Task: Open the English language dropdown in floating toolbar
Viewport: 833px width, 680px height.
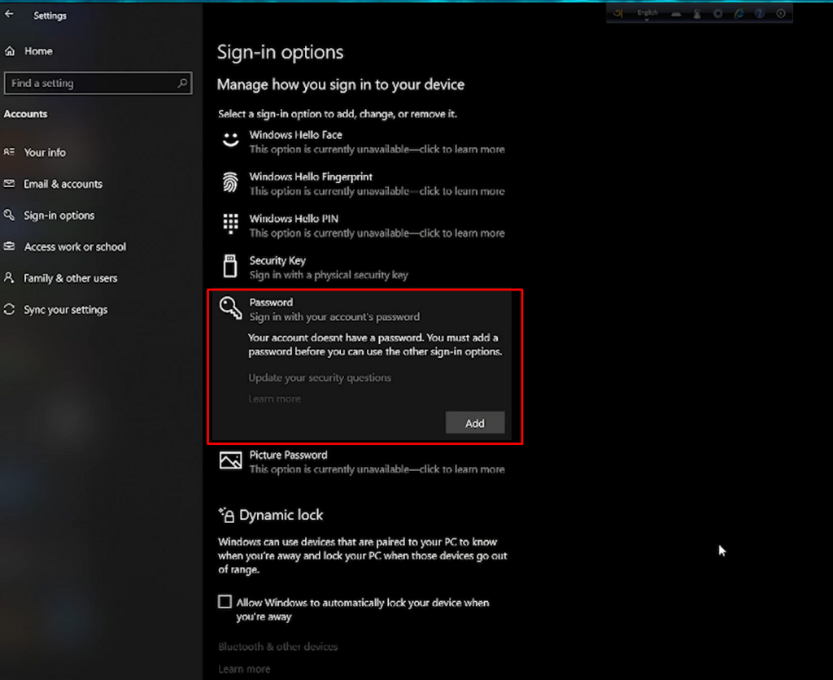Action: click(647, 14)
